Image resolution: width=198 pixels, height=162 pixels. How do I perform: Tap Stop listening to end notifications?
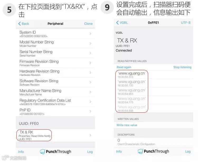tap(182, 67)
